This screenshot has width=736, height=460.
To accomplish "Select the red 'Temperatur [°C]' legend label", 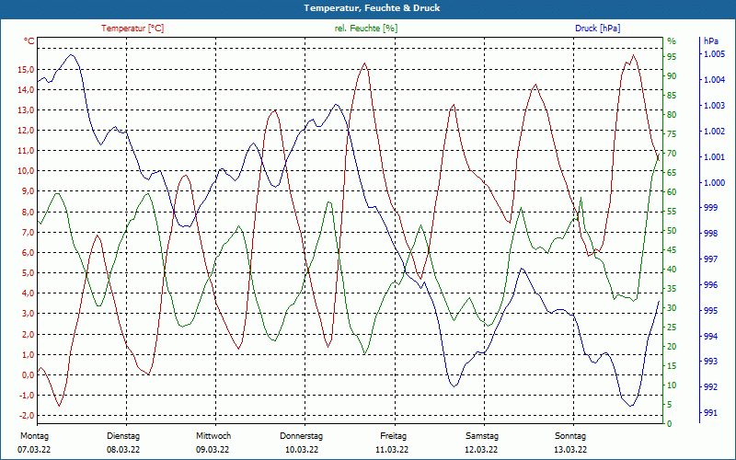I will [x=132, y=29].
